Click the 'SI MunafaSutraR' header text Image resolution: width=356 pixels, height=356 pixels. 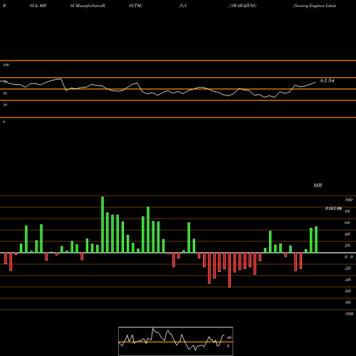point(88,6)
